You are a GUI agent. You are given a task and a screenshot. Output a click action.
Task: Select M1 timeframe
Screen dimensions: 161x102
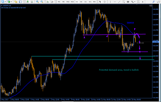[x=59, y=2]
